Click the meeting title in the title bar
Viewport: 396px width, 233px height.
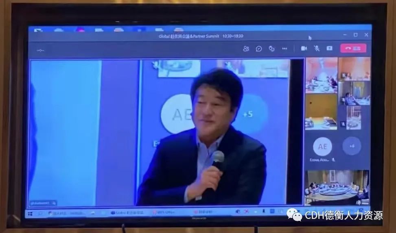pos(201,36)
